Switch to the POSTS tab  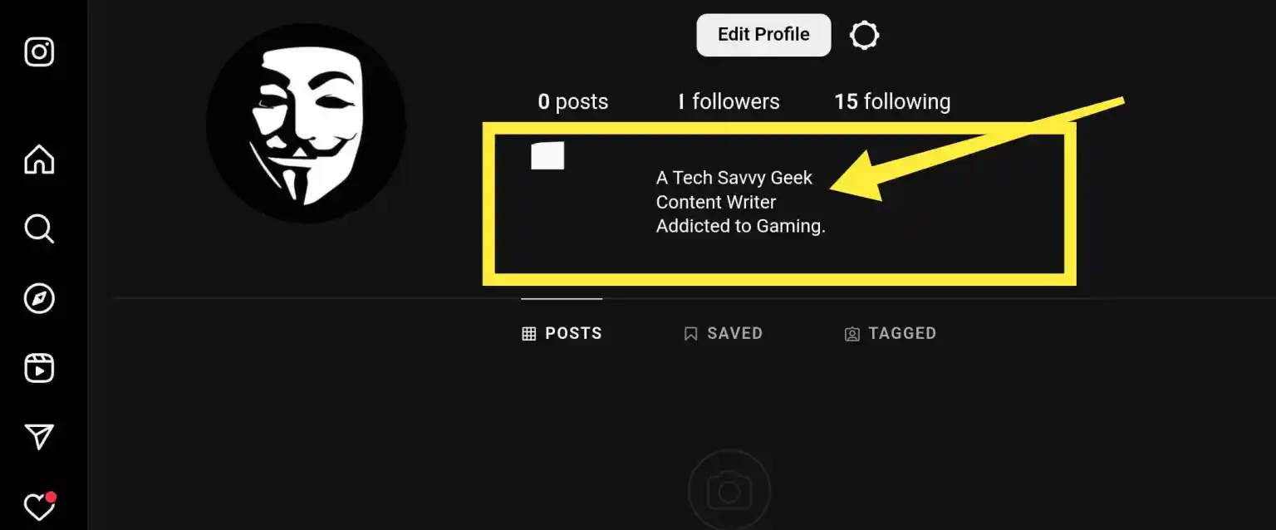tap(562, 334)
